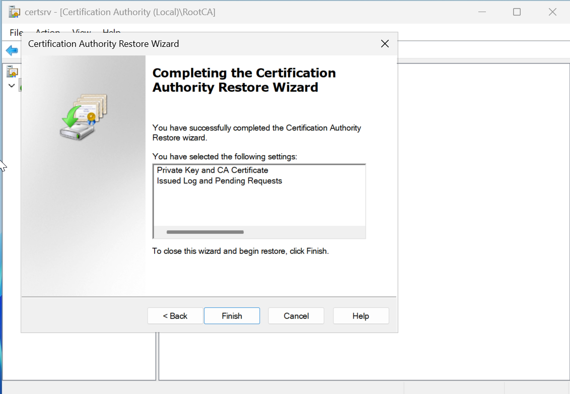Select 'Issued Log and Pending Requests' entry
Image resolution: width=570 pixels, height=394 pixels.
coord(219,181)
